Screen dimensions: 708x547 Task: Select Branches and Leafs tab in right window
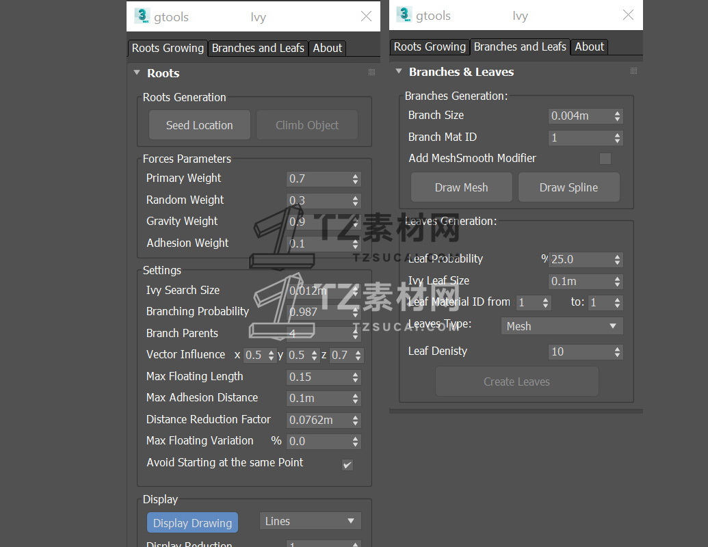pyautogui.click(x=520, y=46)
